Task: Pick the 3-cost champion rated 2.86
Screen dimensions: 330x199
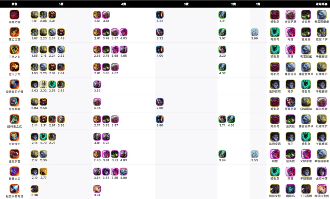Action: pos(160,102)
